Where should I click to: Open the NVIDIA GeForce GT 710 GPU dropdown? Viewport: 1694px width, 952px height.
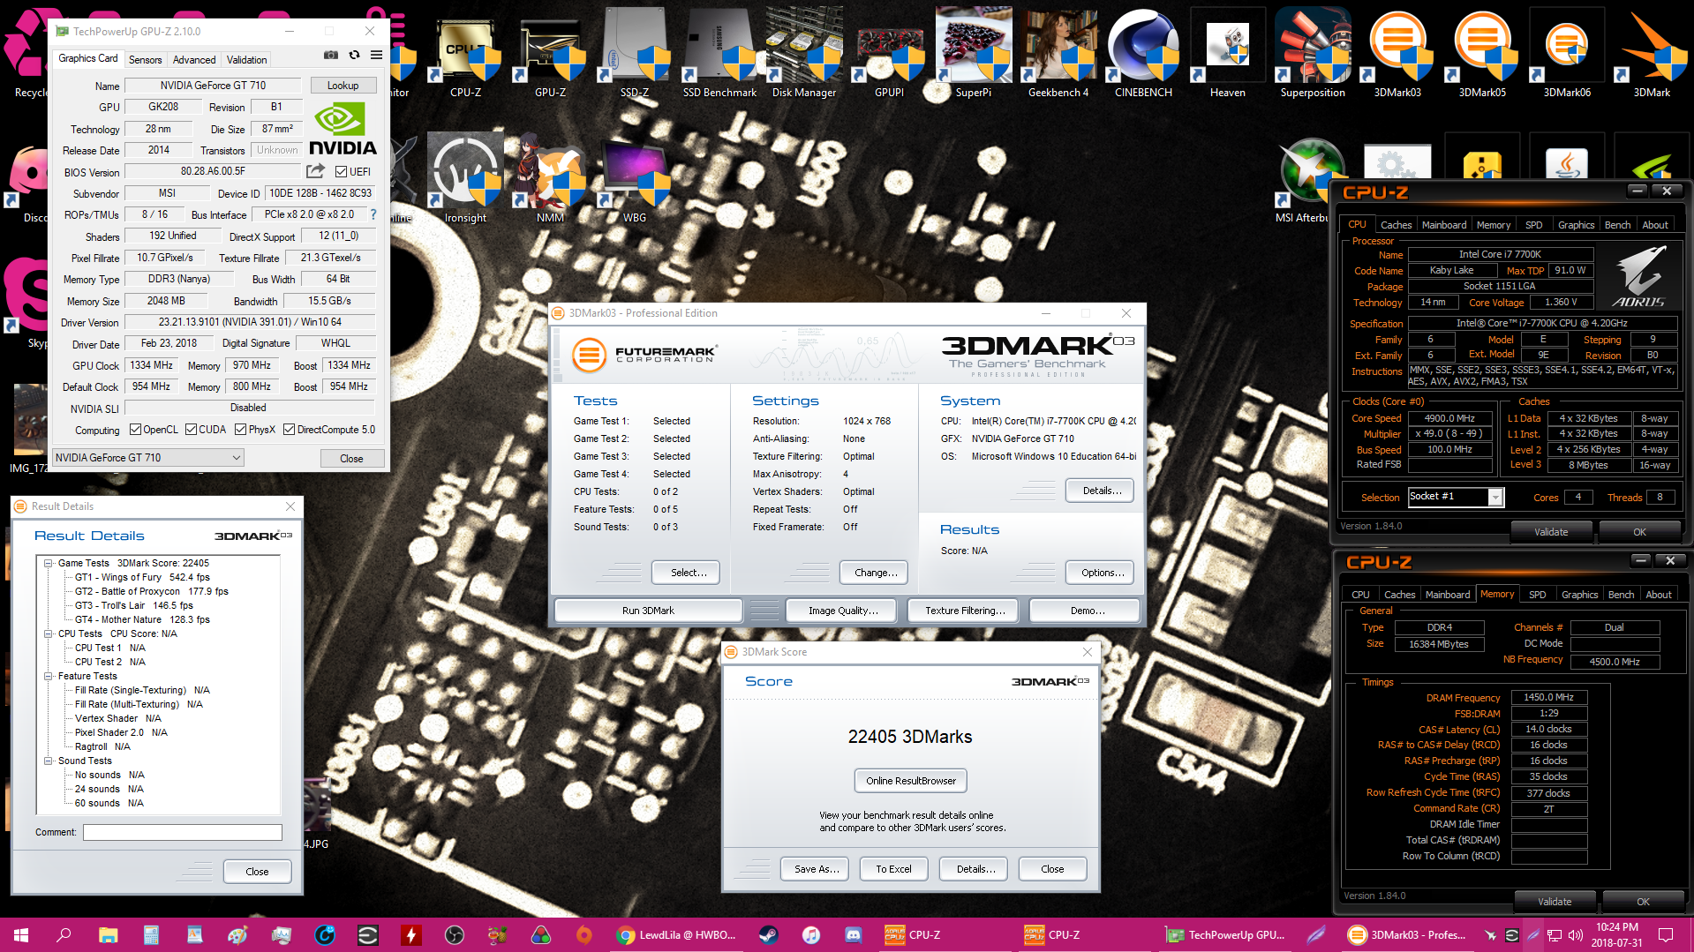click(147, 458)
